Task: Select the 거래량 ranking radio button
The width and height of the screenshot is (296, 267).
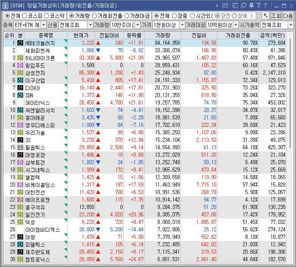Action: [72, 16]
